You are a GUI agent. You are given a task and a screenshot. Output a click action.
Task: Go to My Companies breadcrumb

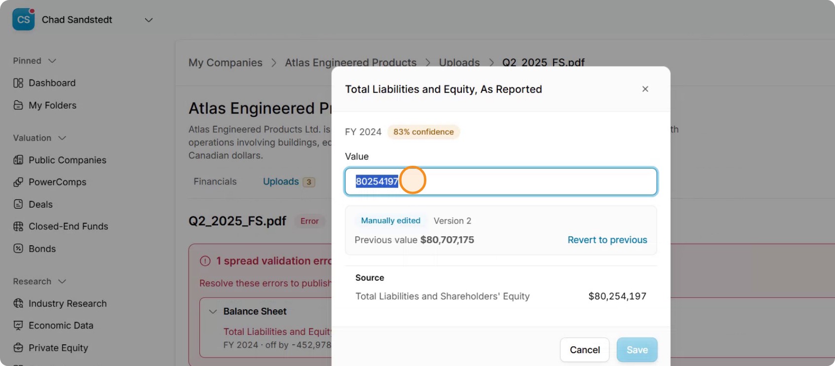pos(226,63)
